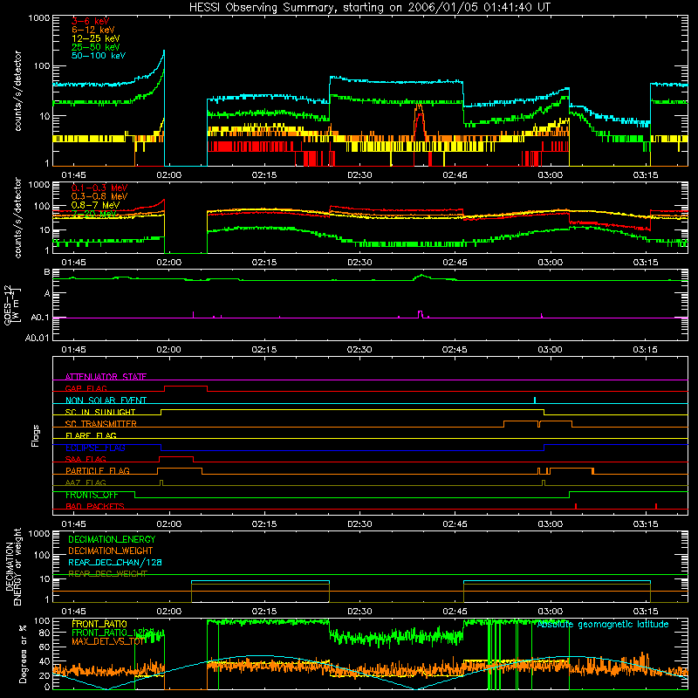The width and height of the screenshot is (698, 698).
Task: Select the Absolute geomagnetic latitude label
Action: pyautogui.click(x=603, y=625)
